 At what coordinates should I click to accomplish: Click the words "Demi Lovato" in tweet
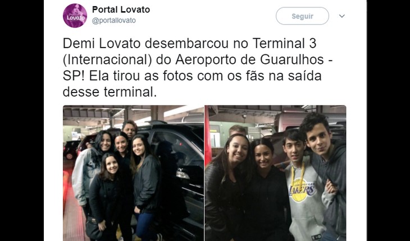click(102, 44)
